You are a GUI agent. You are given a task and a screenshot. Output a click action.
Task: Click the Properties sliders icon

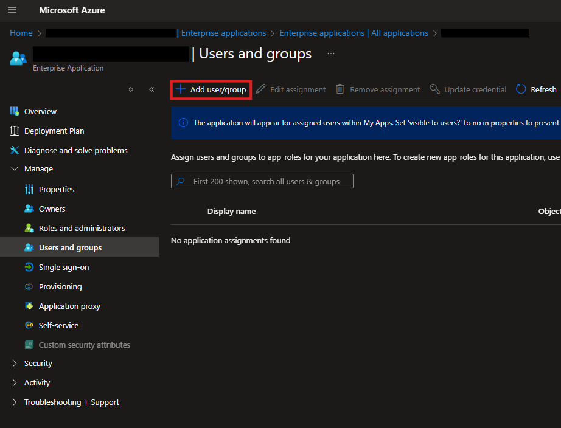29,189
